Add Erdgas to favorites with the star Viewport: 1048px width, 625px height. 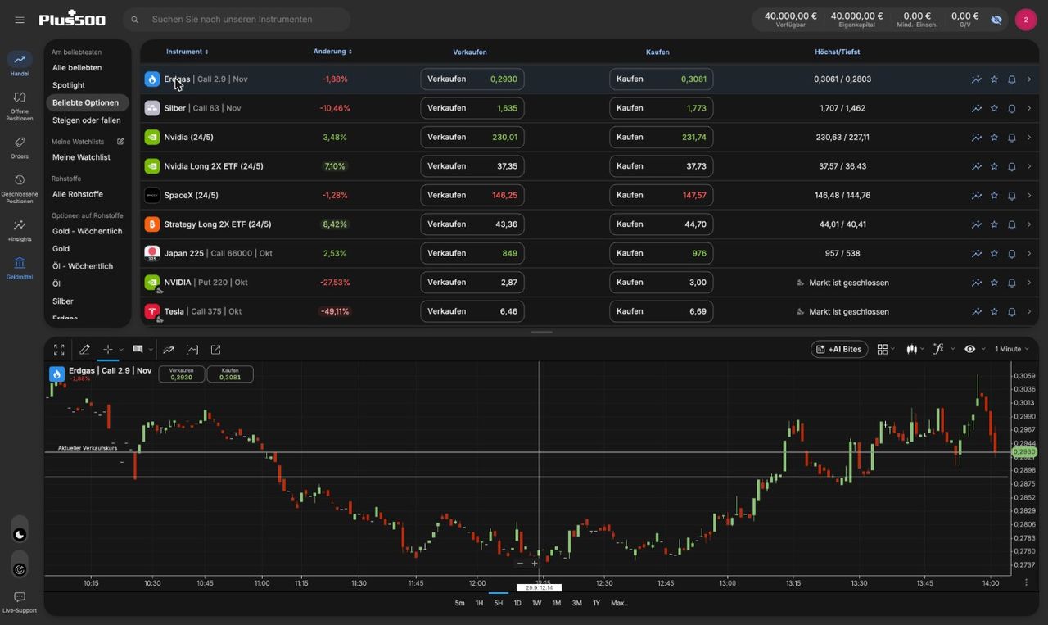[994, 79]
